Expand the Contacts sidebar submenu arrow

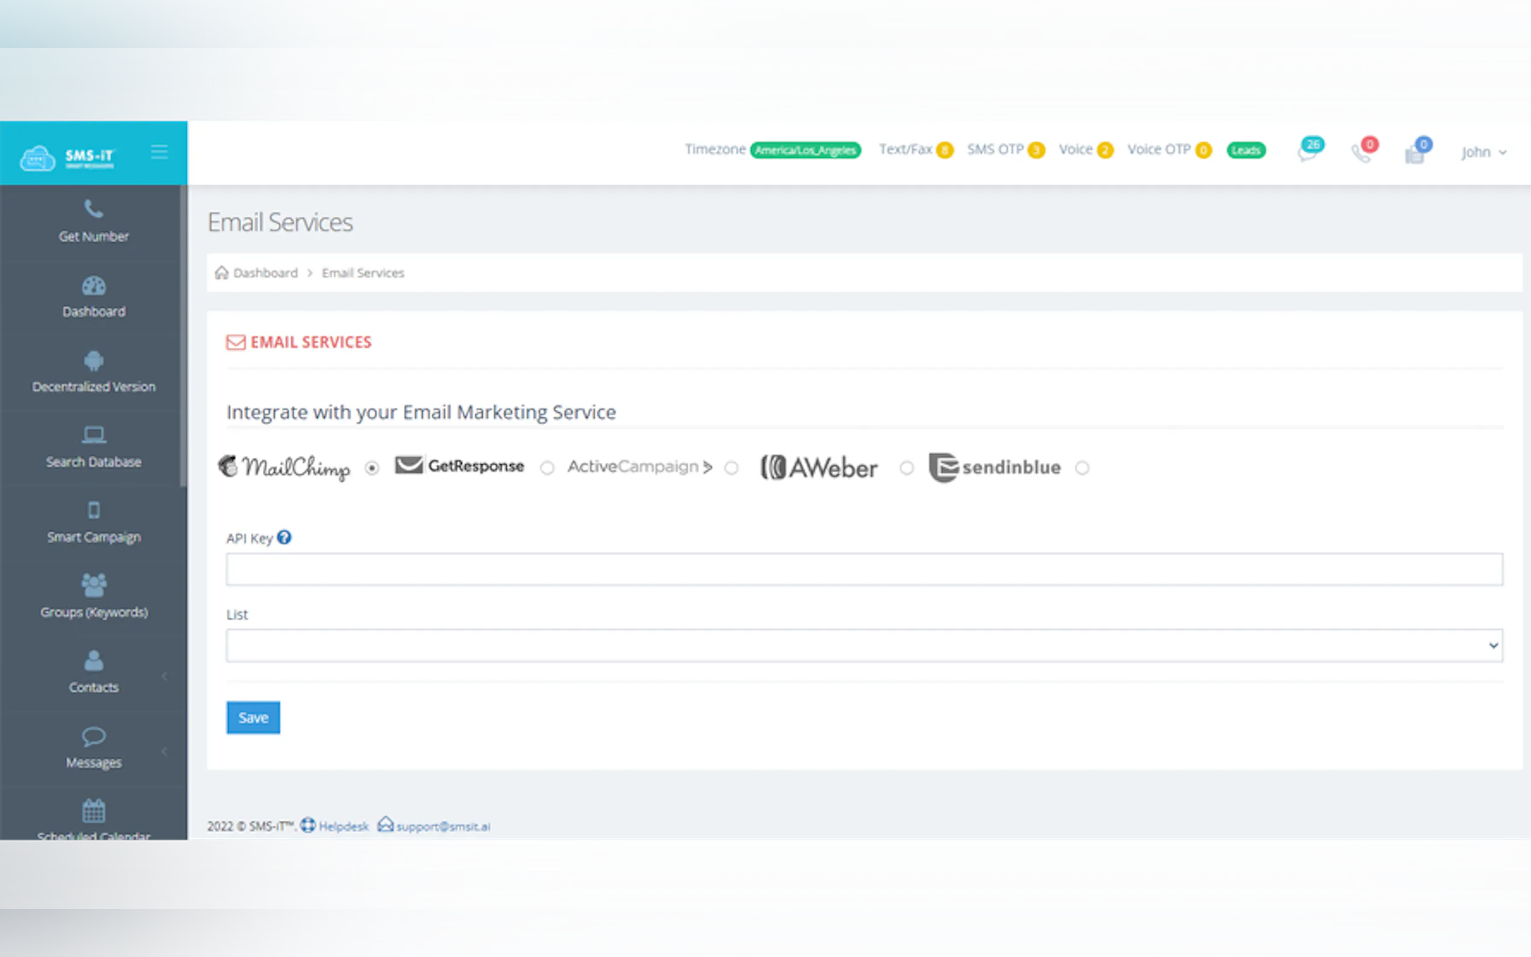[x=165, y=676]
